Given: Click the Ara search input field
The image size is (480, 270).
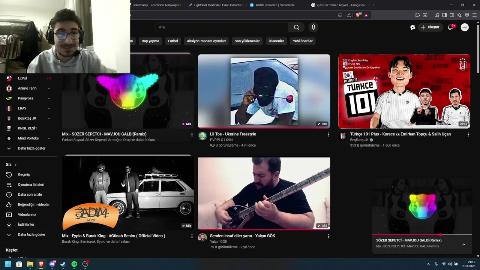Looking at the screenshot, I should [222, 27].
